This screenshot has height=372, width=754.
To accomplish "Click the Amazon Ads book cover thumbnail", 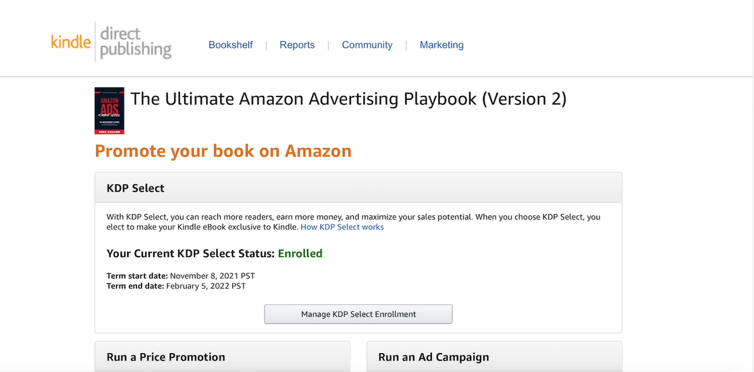I will tap(109, 111).
